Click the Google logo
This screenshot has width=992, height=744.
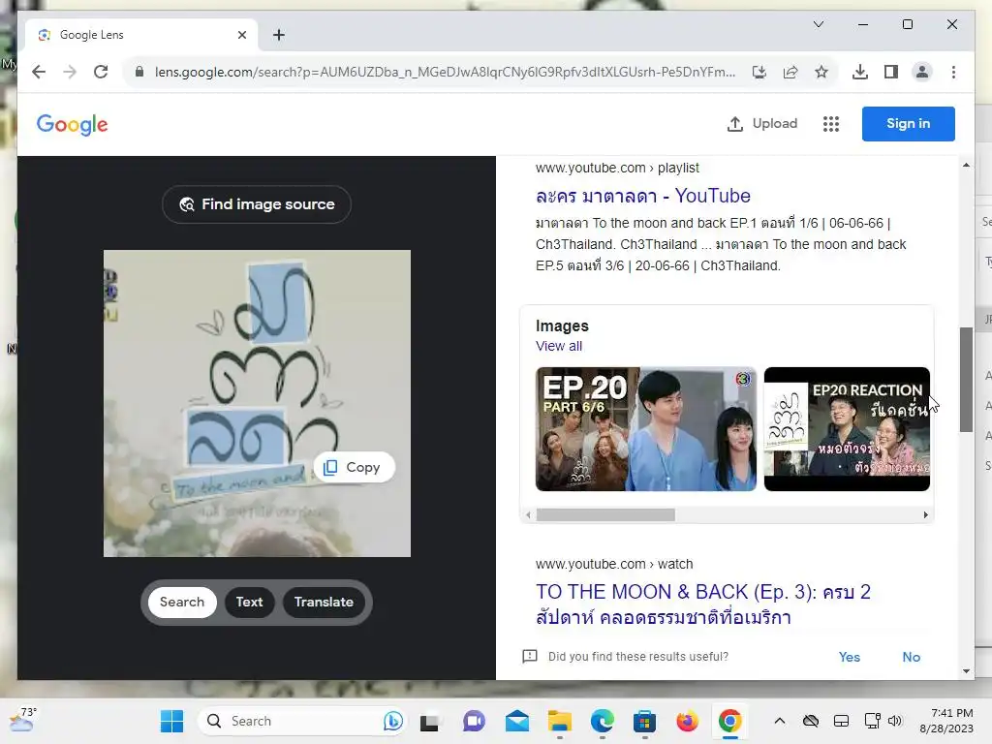(72, 125)
